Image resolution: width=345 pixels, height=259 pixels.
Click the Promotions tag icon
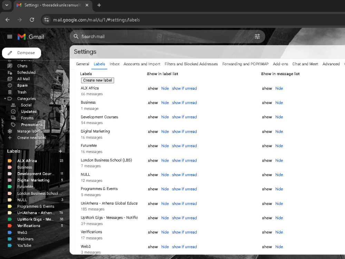pos(13,125)
